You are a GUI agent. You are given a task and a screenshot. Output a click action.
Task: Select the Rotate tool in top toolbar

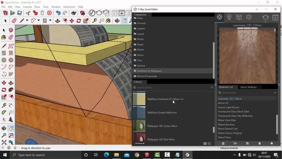pyautogui.click(x=78, y=21)
